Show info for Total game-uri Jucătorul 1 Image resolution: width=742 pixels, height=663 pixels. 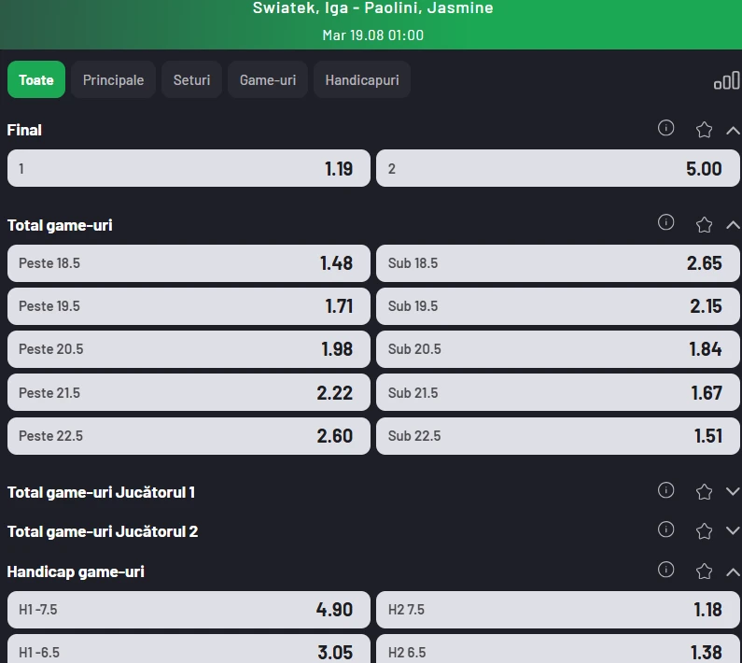(x=665, y=490)
